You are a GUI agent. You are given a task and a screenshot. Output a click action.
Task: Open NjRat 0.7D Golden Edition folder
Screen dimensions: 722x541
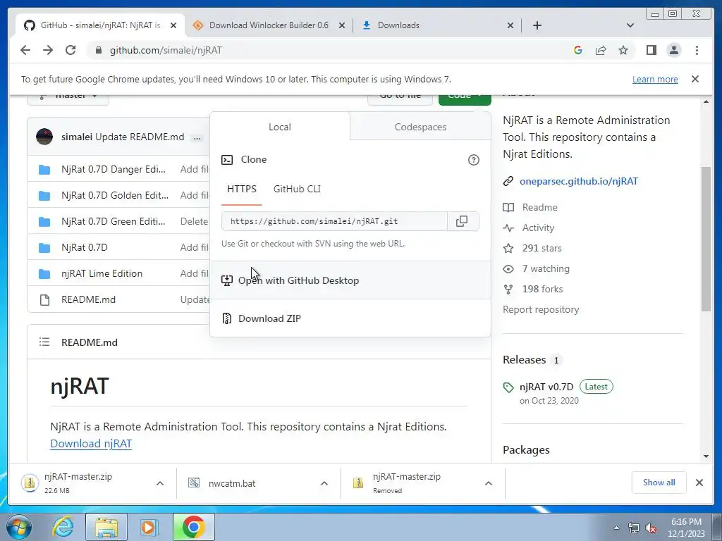(115, 195)
